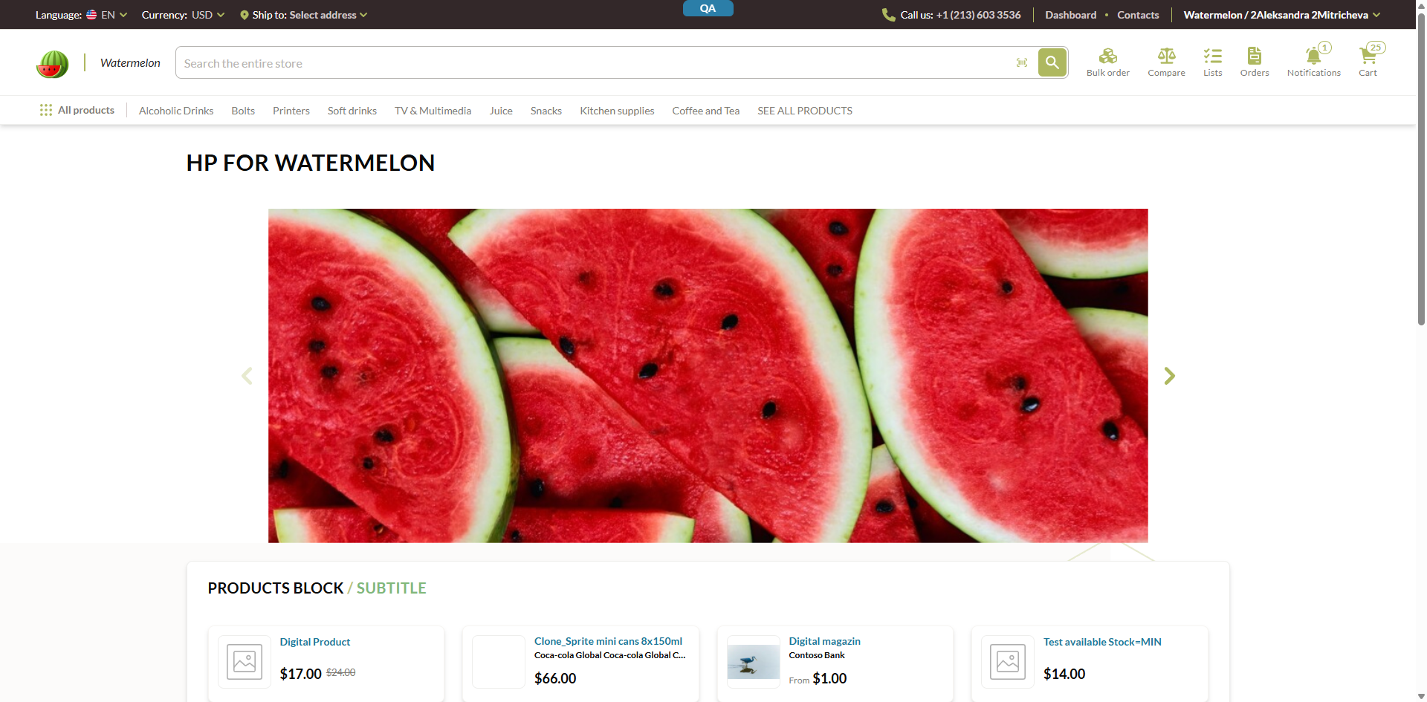
Task: Expand the Watermelon account user menu
Action: (x=1281, y=15)
